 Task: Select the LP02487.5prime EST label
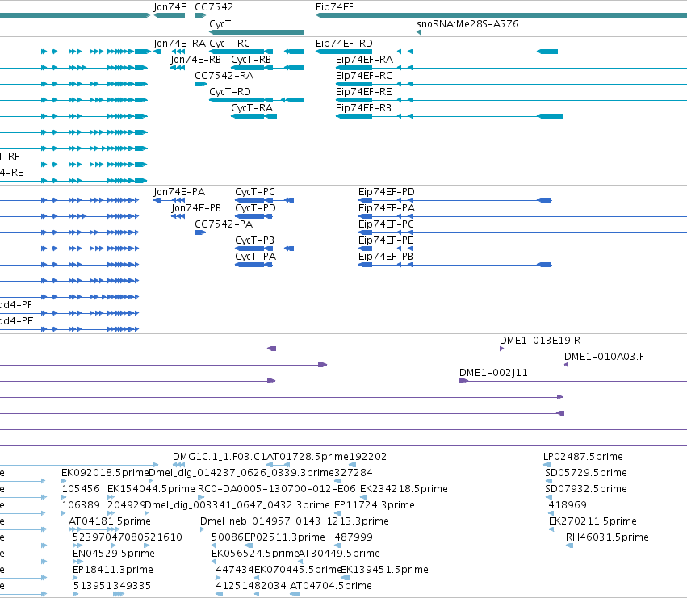tap(583, 457)
